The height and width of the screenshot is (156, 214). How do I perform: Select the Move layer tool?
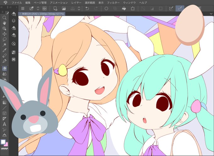[x=4, y=34]
